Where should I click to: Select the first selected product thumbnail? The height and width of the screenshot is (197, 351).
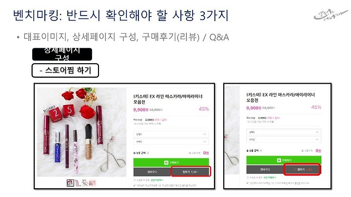70,183
